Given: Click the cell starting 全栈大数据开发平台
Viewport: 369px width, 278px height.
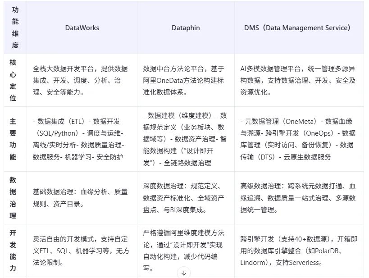Looking at the screenshot, I should (82, 80).
